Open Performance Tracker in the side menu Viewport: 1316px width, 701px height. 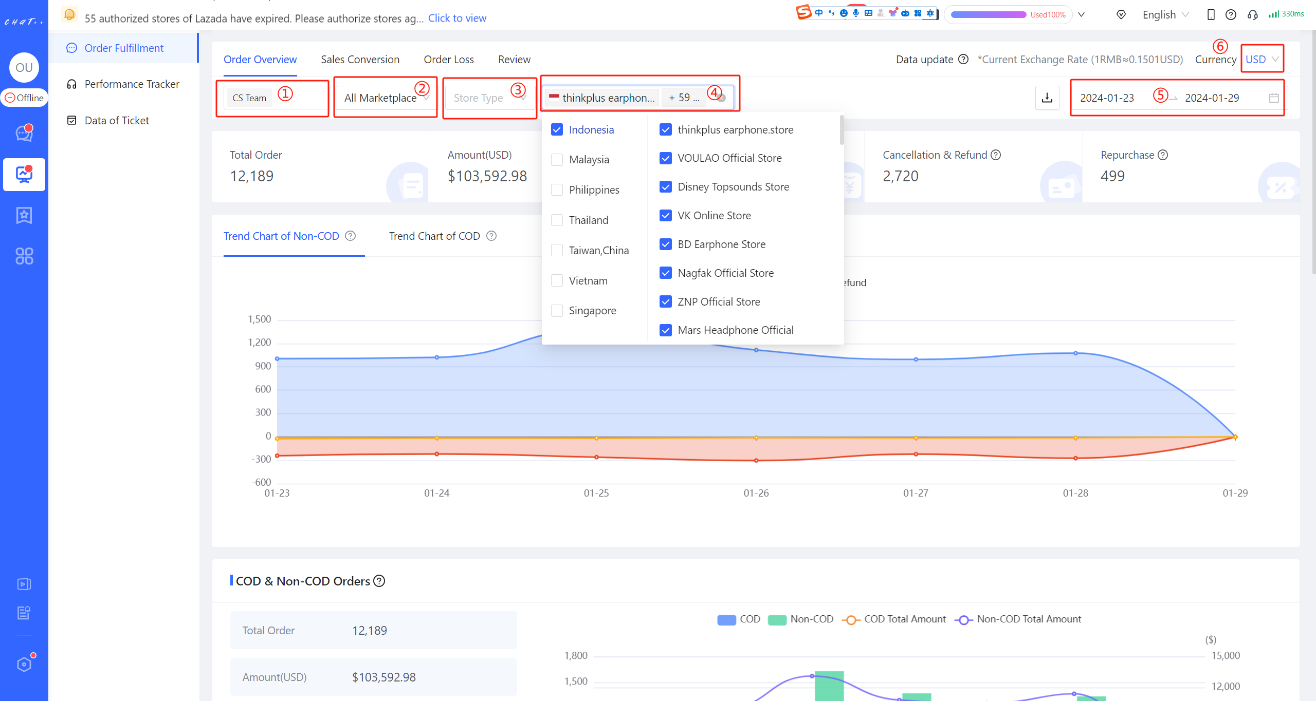point(124,84)
